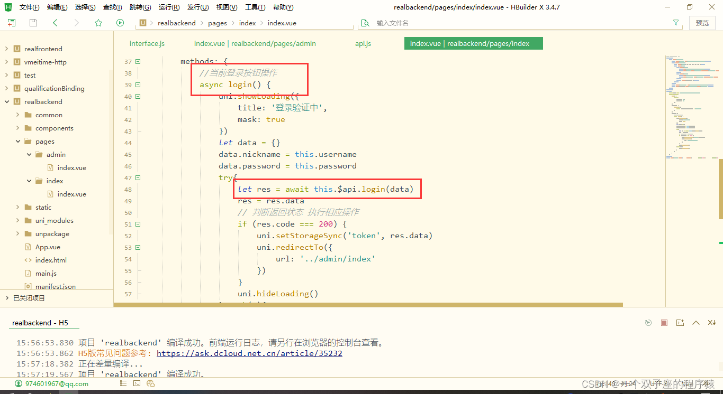This screenshot has width=723, height=394.
Task: Expand the qualificationBinding project
Action: click(6, 88)
